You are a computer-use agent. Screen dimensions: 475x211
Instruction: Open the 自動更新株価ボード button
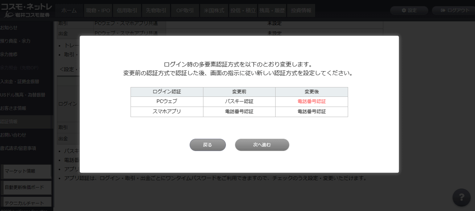(x=27, y=188)
